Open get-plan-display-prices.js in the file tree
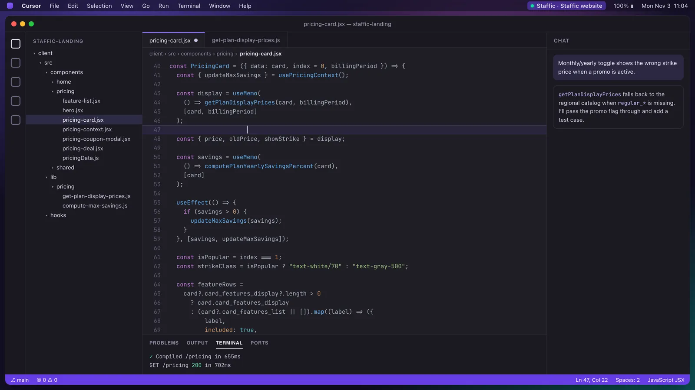Screen dimensions: 695x390 tap(84, 196)
